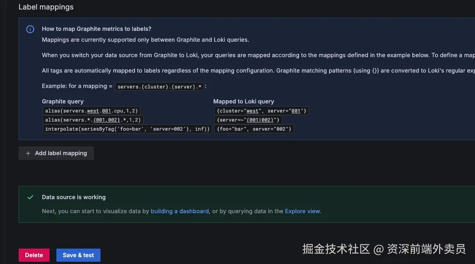
Task: Click the blue info circle icon
Action: tap(30, 29)
